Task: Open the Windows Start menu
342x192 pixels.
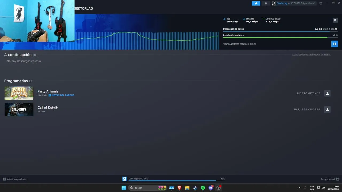Action: tap(124, 188)
